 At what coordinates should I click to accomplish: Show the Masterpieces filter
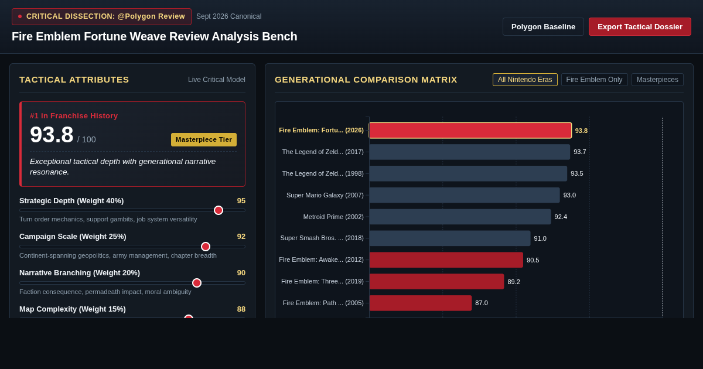coord(657,80)
